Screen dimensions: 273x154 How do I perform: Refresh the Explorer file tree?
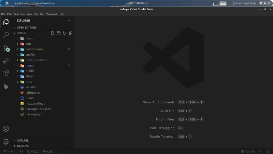(x=64, y=33)
